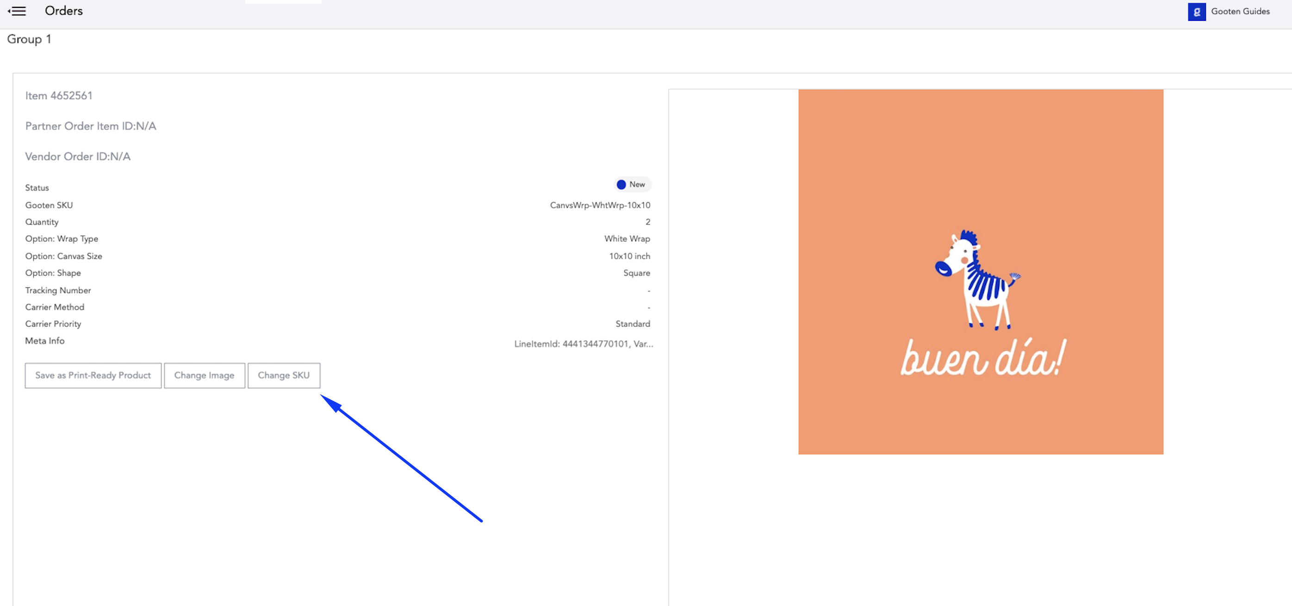1292x606 pixels.
Task: Click the blue New status indicator
Action: (632, 185)
